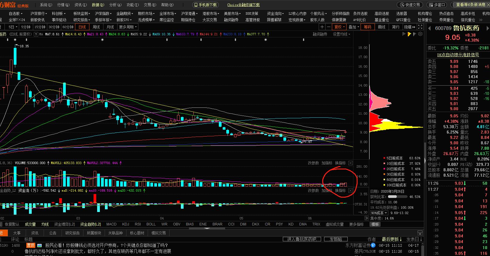Open the 90%成本 dropdown
This screenshot has height=256, width=490.
pos(380,213)
